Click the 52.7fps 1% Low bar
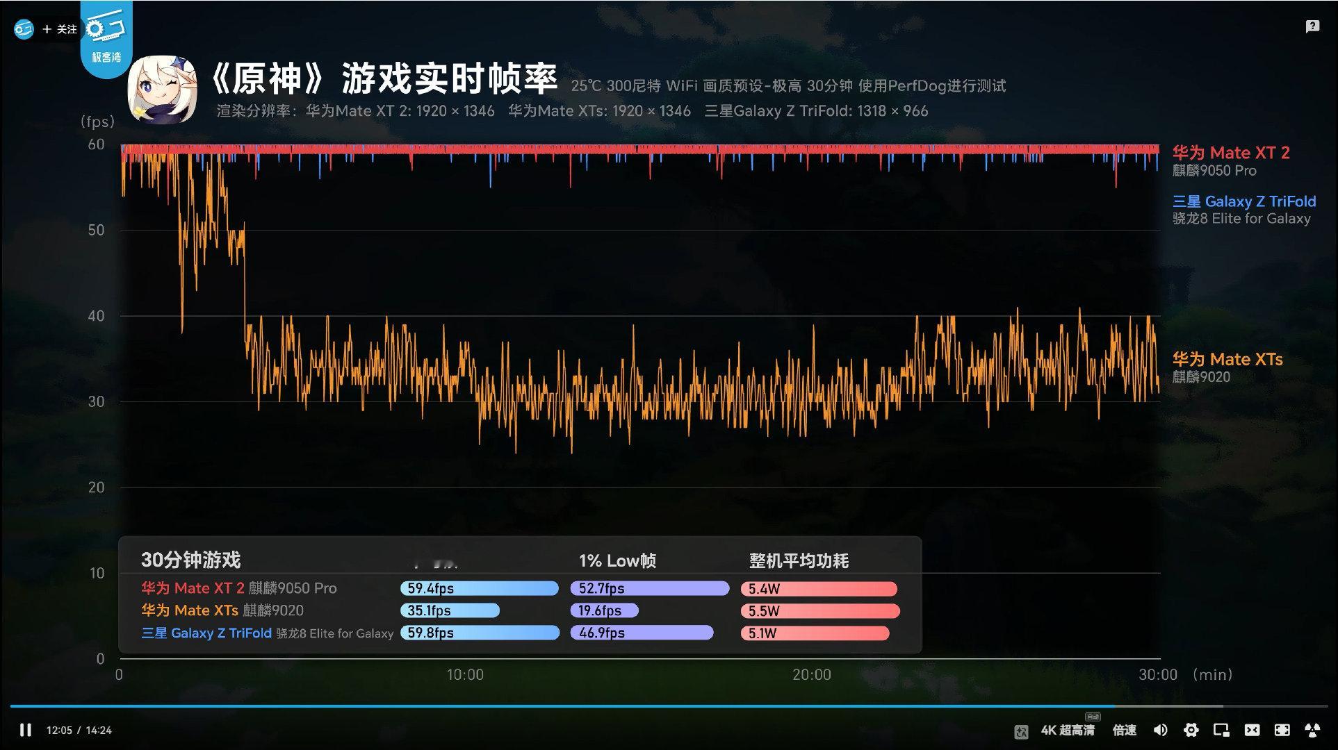Image resolution: width=1338 pixels, height=750 pixels. (650, 589)
